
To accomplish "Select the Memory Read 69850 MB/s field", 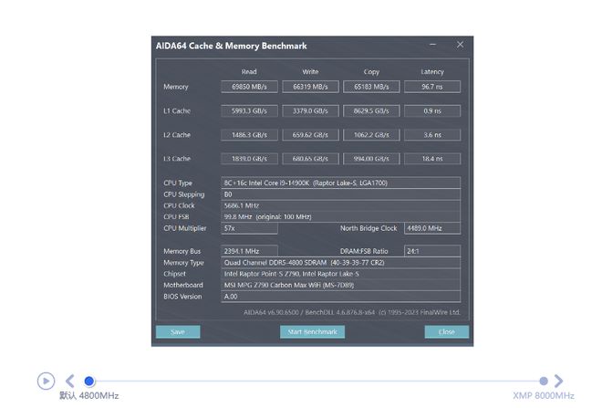I will point(249,87).
